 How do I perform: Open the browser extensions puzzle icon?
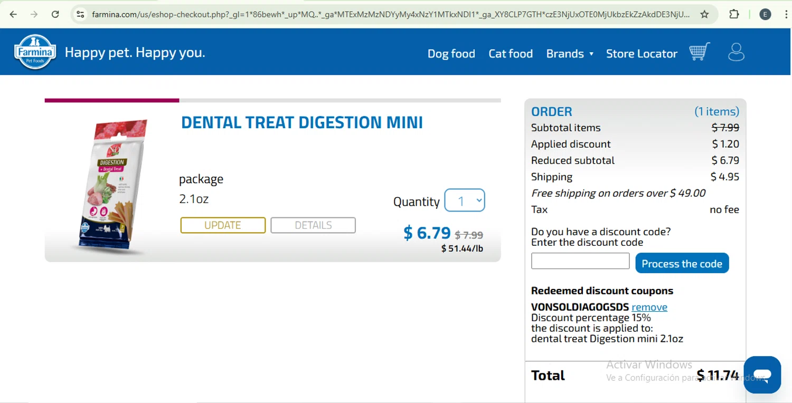point(734,14)
